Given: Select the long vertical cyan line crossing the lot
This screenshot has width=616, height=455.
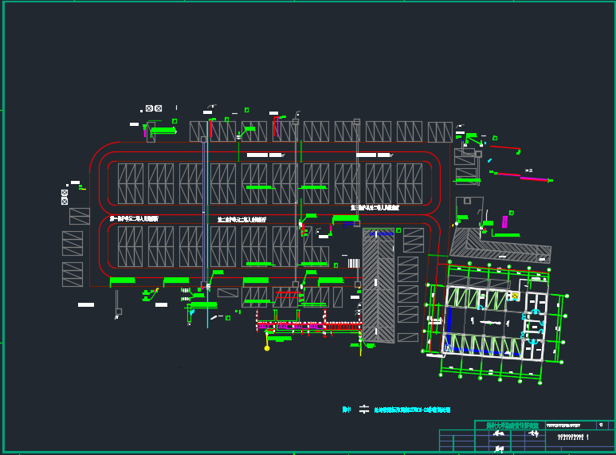Looking at the screenshot, I should point(207,225).
